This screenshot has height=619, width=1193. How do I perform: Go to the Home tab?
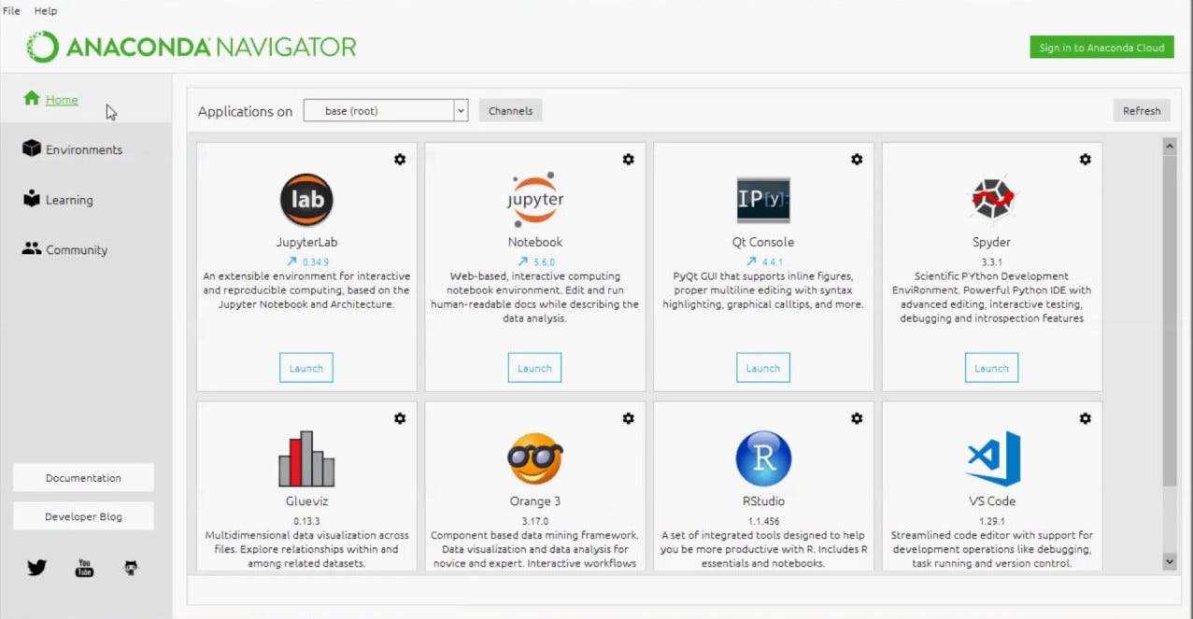click(x=86, y=99)
